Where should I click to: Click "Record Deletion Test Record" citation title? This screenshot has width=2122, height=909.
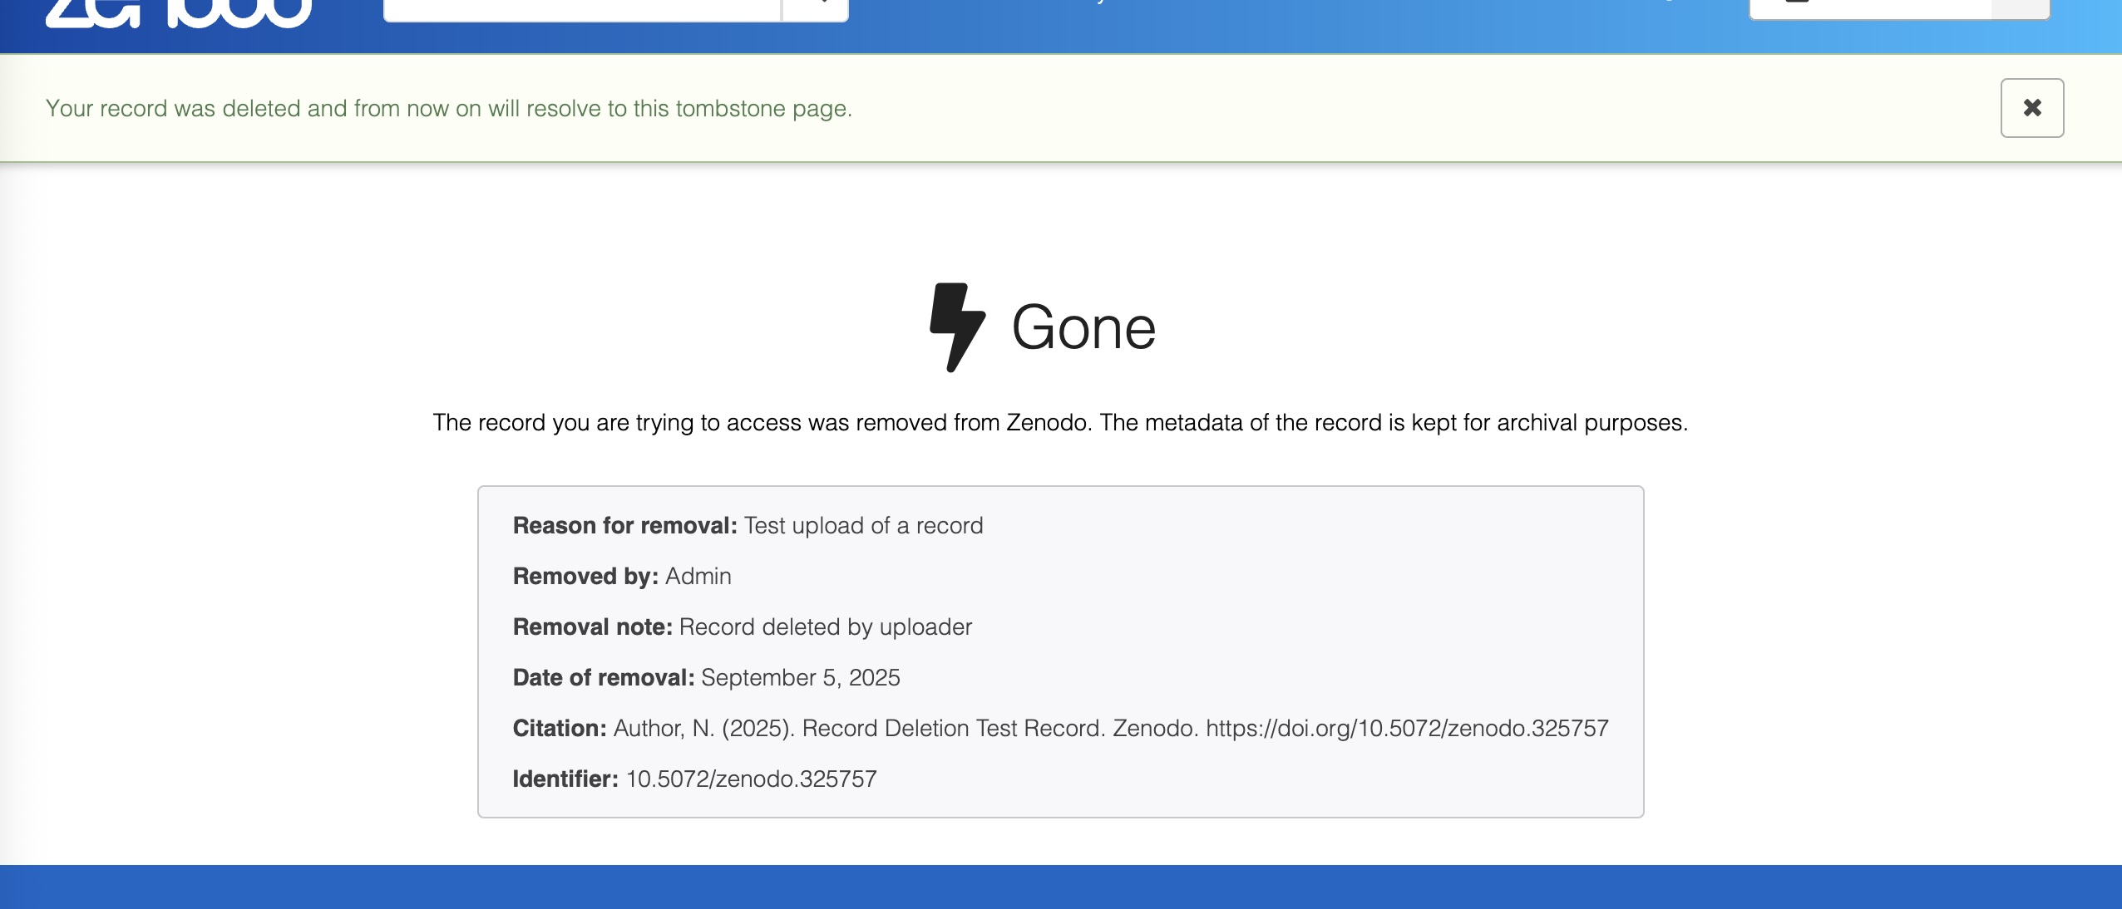coord(952,728)
